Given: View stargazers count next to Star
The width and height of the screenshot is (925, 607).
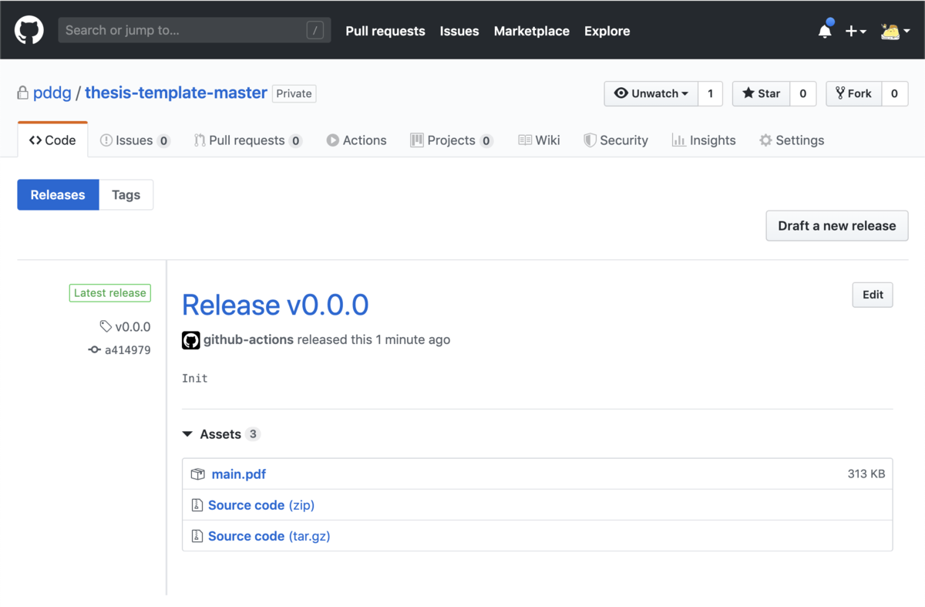Looking at the screenshot, I should (802, 93).
